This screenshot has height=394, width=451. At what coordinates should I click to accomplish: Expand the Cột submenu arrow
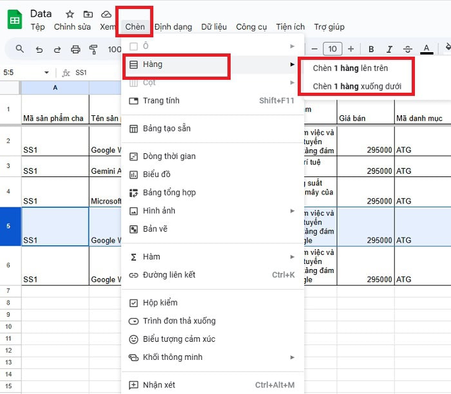[293, 83]
